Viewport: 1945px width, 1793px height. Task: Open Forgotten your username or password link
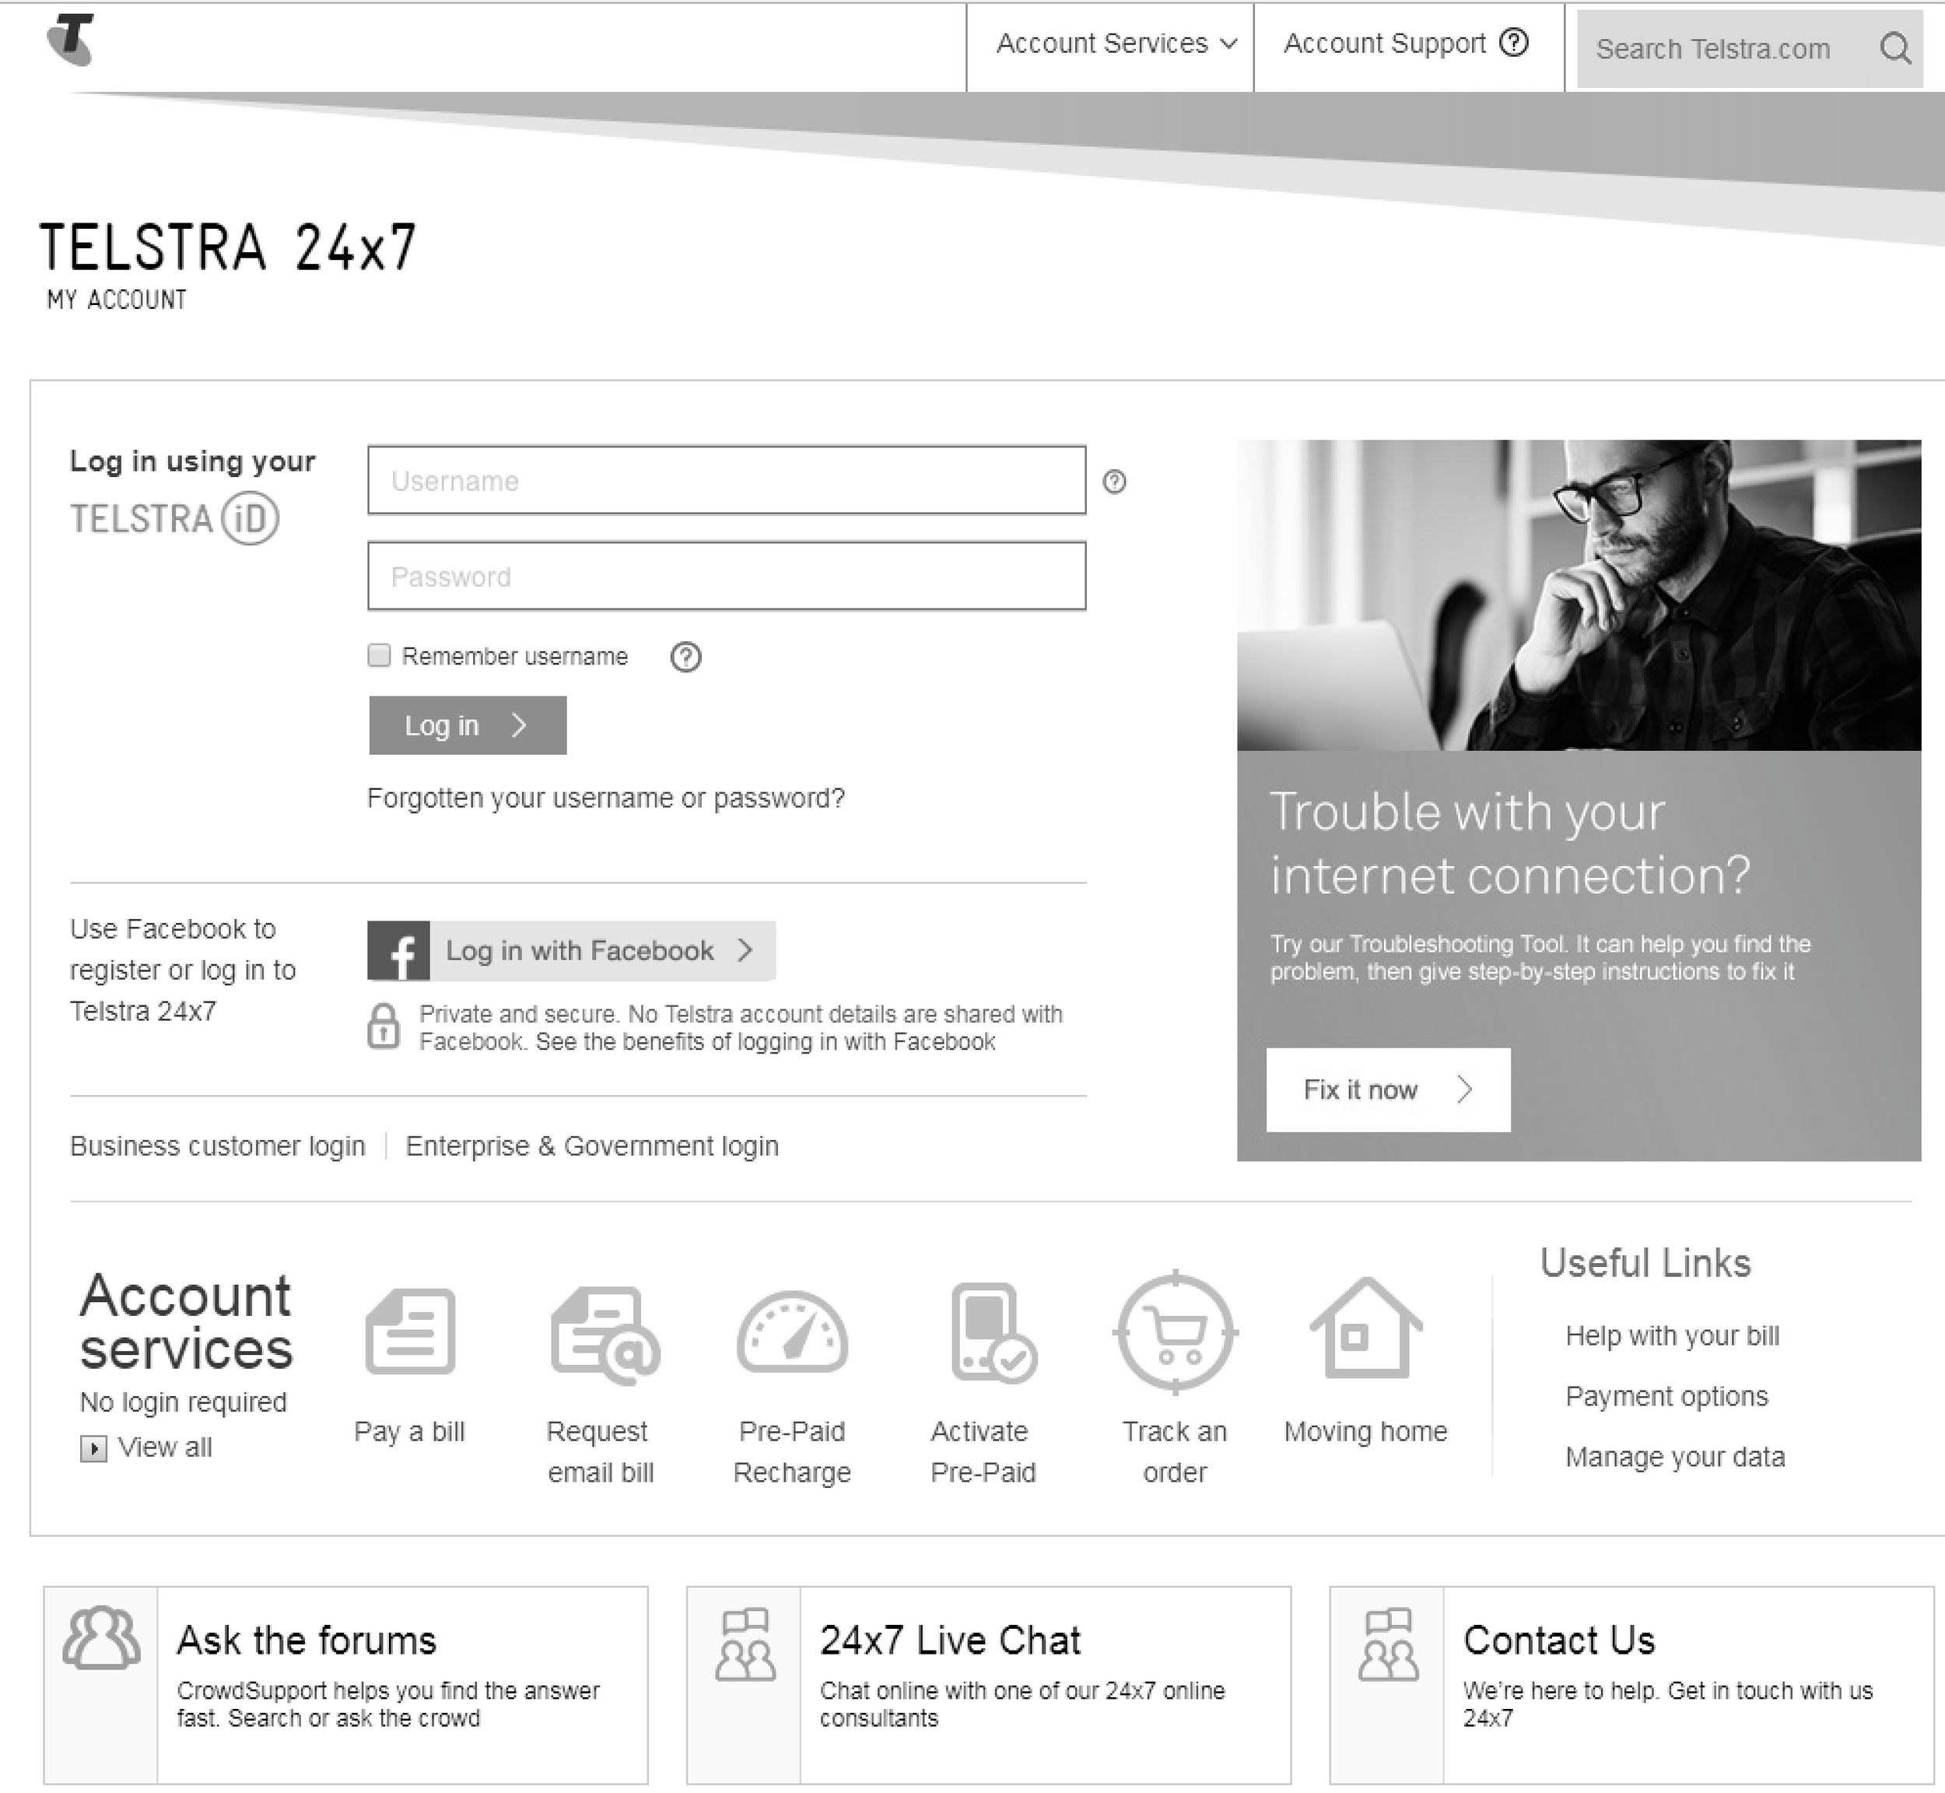coord(605,798)
